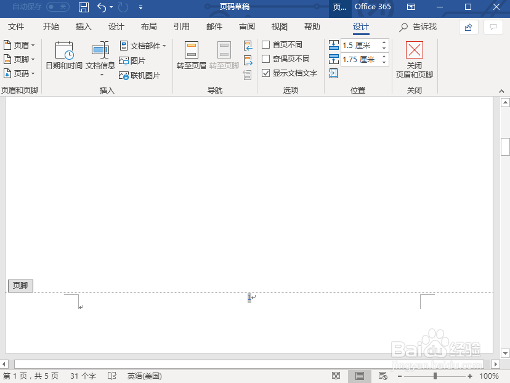
Task: Open the Comments icon button
Action: [x=493, y=27]
